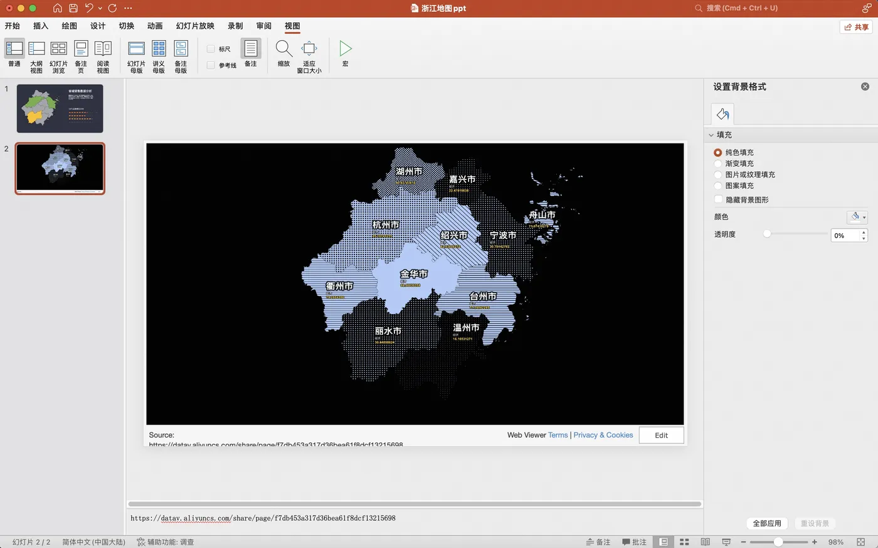878x548 pixels.
Task: Open the 审阅 review tab
Action: click(x=264, y=26)
